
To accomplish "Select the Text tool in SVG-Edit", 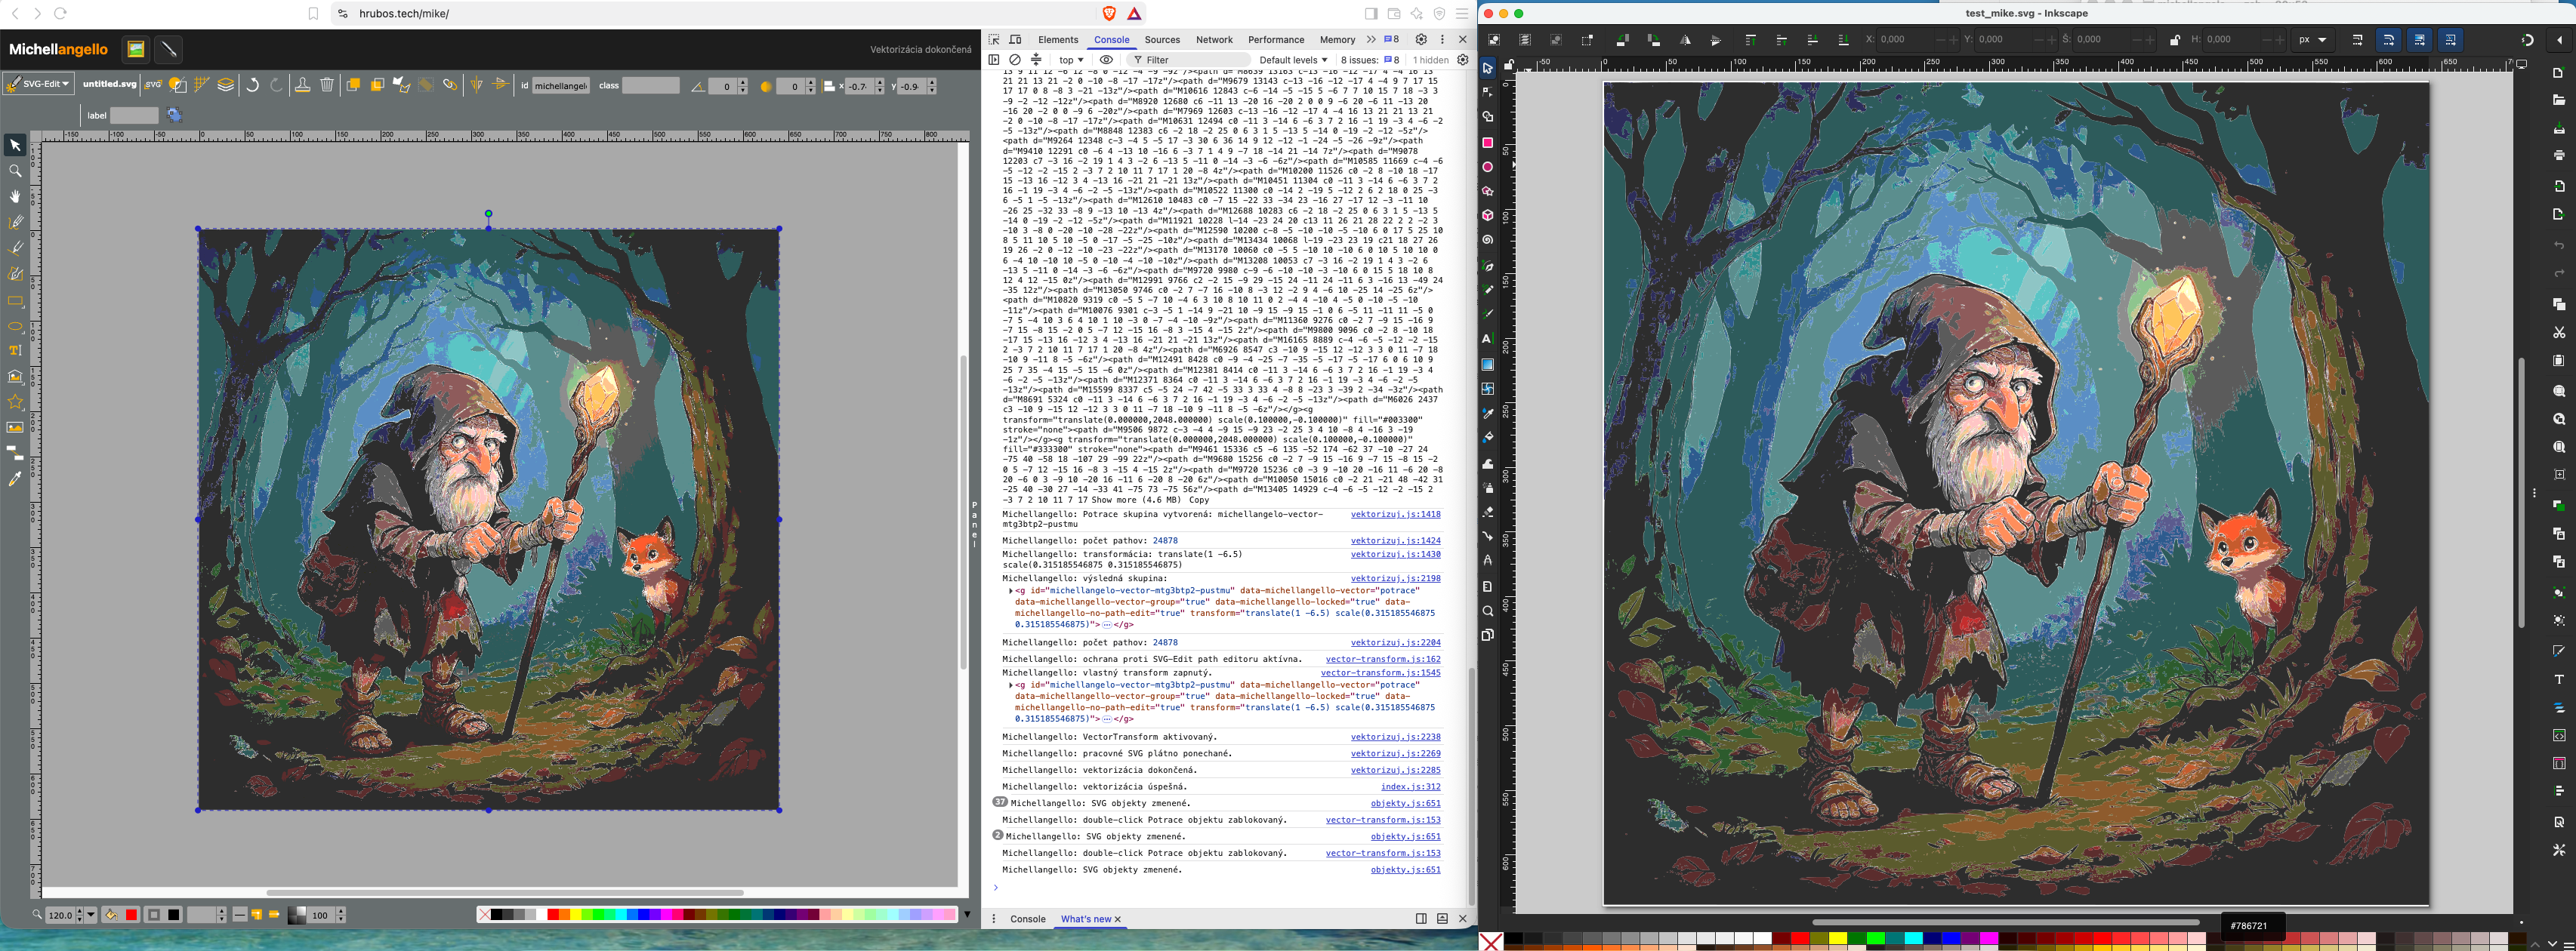I will [15, 351].
